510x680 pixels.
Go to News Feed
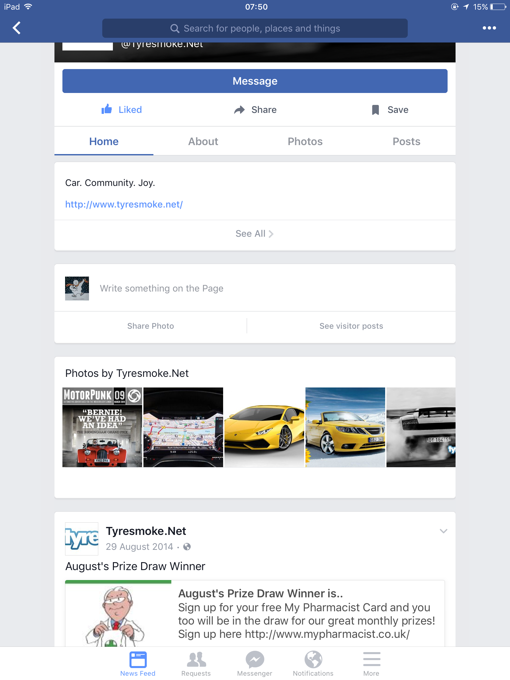(x=138, y=664)
